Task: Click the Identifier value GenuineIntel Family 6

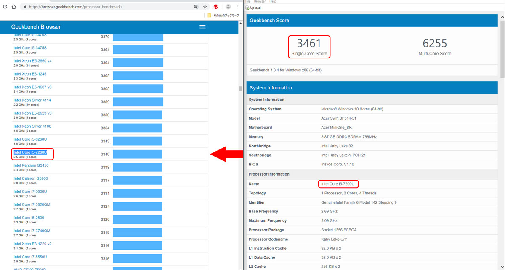Action: click(x=359, y=202)
